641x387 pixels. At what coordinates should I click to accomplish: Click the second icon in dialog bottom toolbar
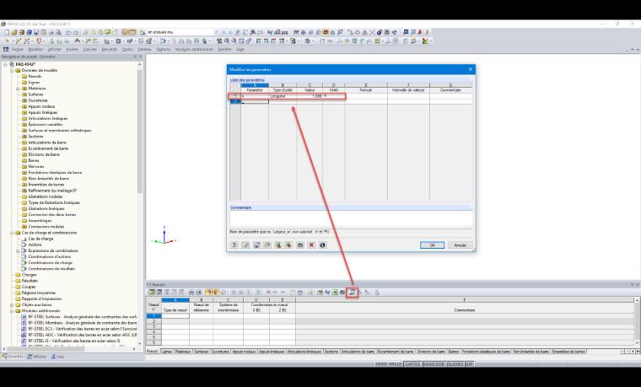pos(245,245)
